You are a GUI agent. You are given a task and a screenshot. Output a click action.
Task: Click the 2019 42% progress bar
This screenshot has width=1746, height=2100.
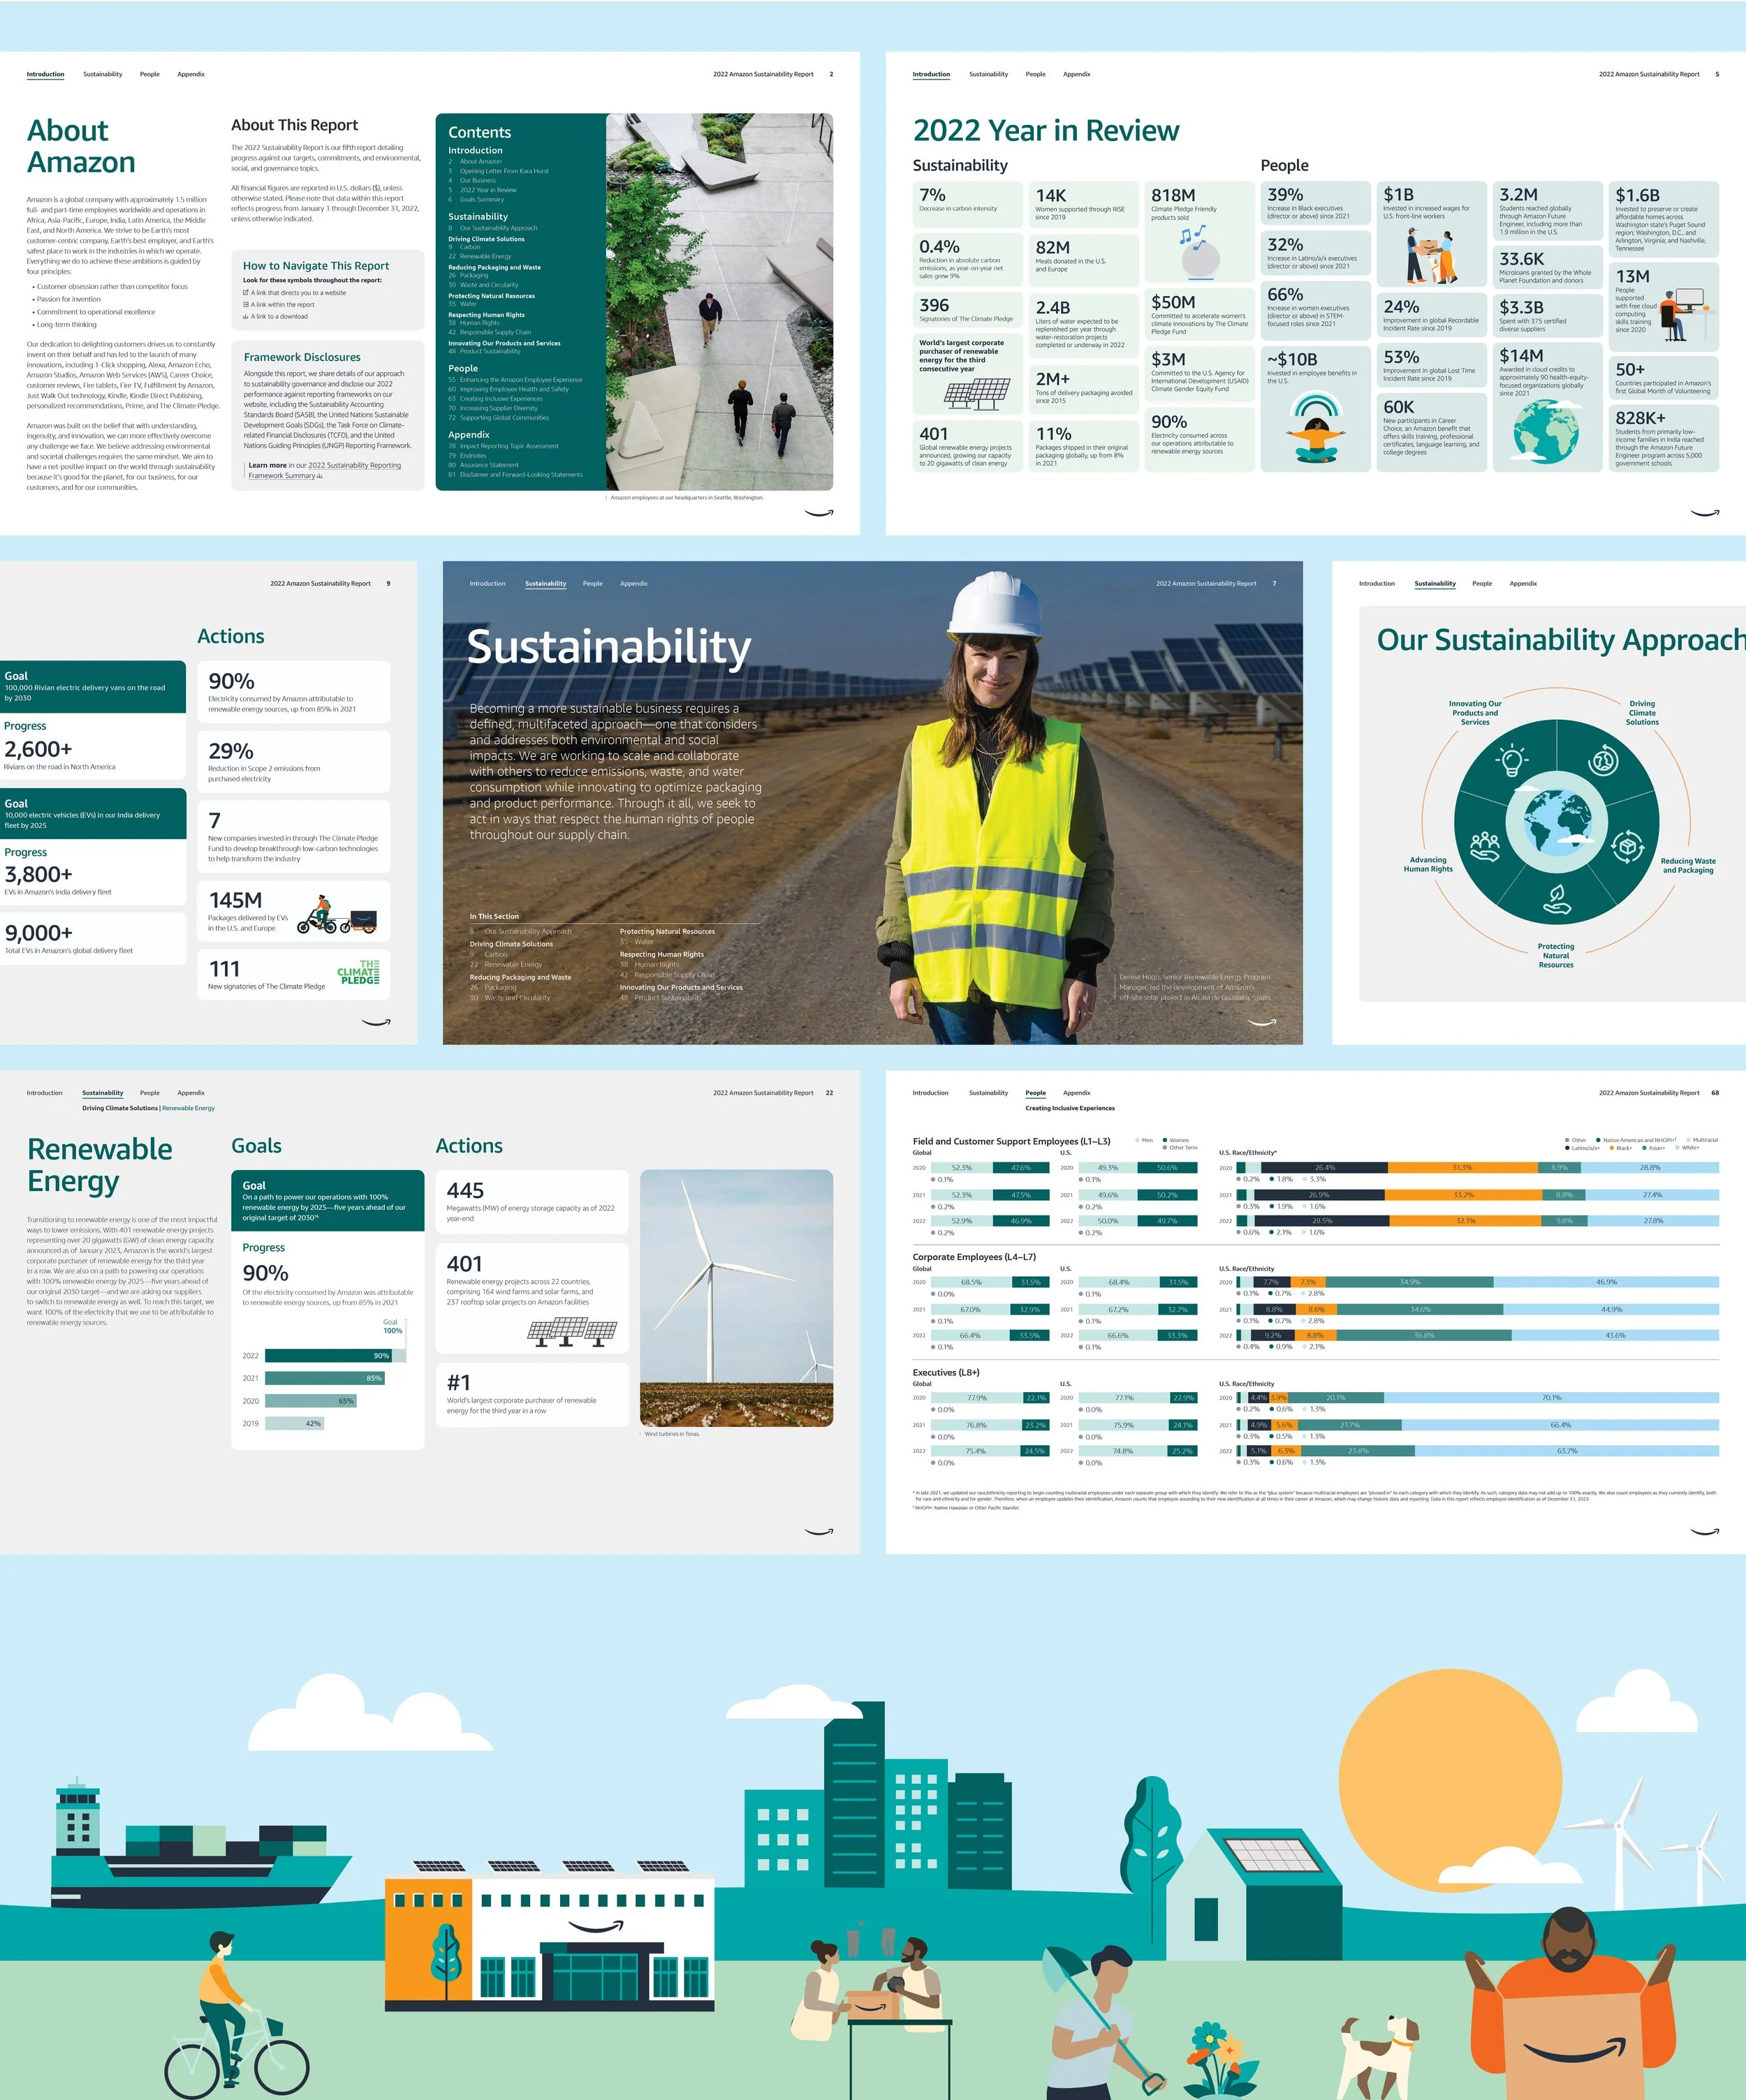294,1423
